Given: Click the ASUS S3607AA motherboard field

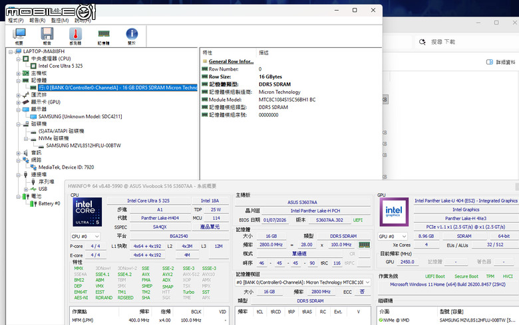Looking at the screenshot, I should 302,202.
